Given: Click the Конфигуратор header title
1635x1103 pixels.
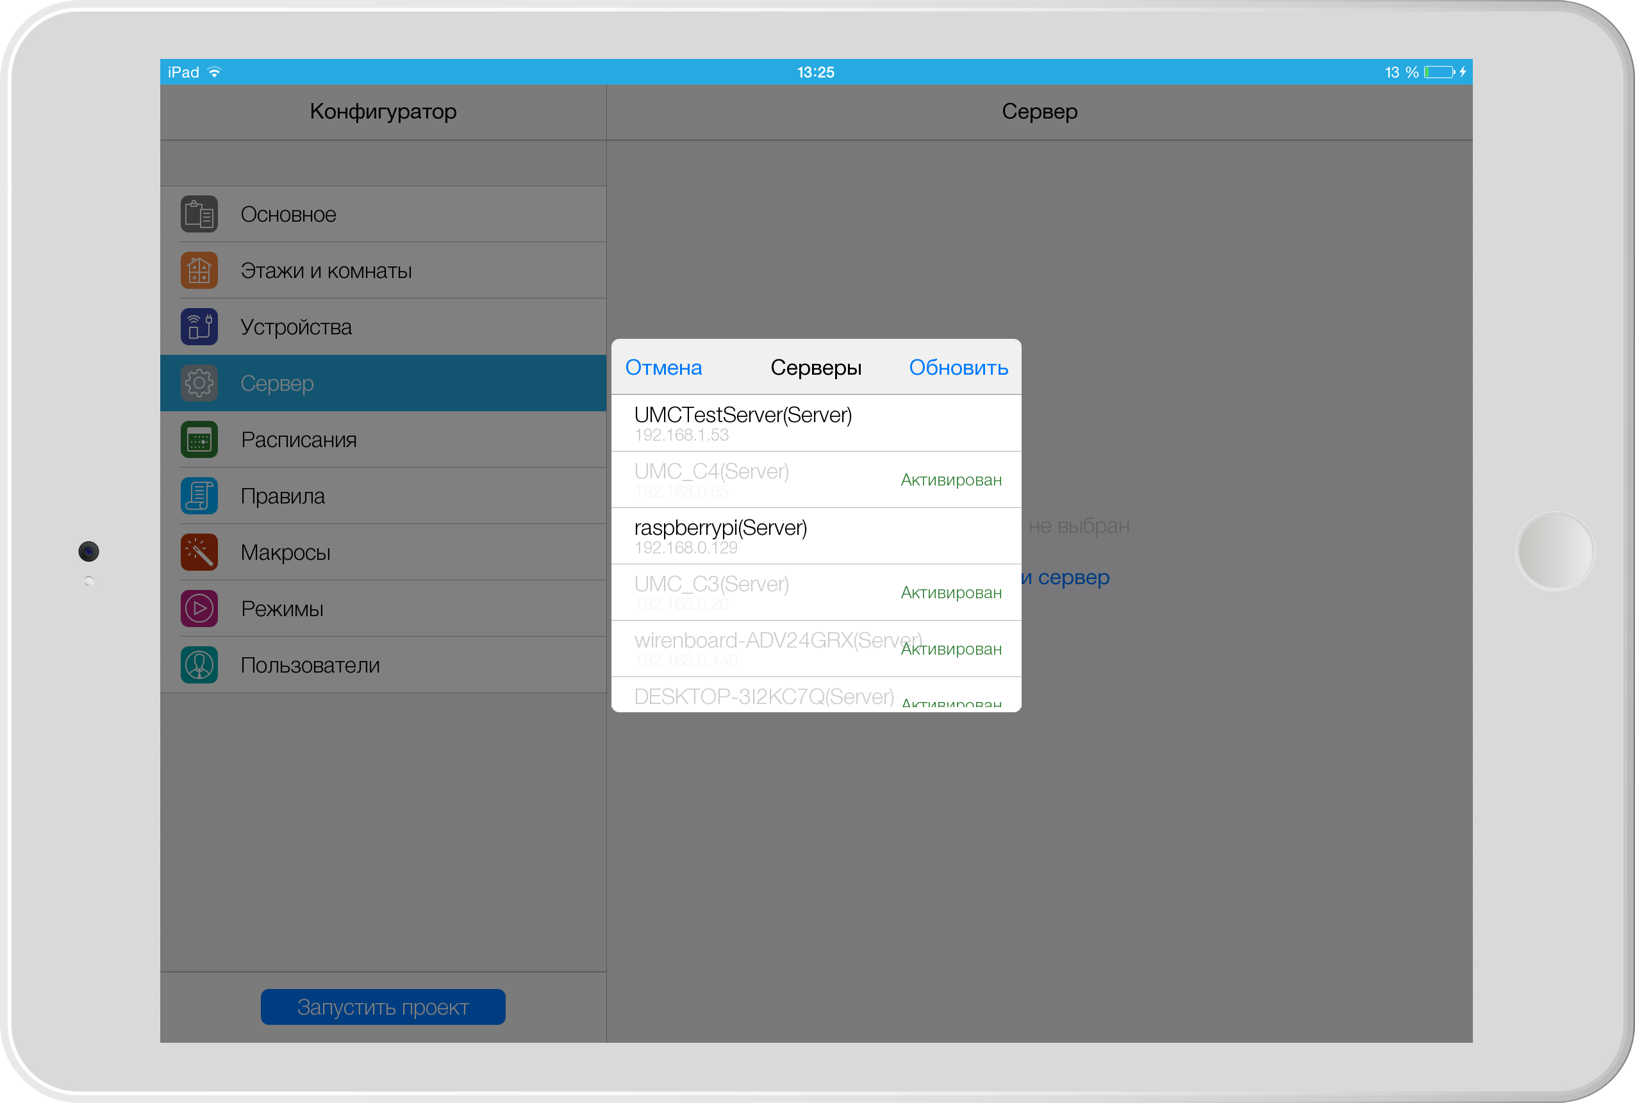Looking at the screenshot, I should [x=383, y=111].
